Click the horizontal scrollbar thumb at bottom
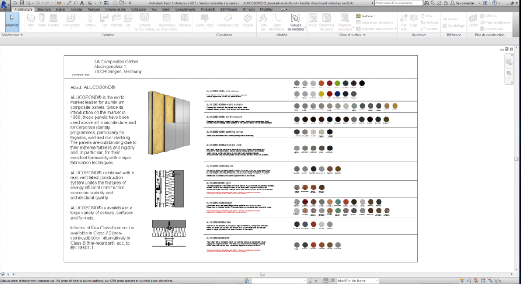 [262, 274]
